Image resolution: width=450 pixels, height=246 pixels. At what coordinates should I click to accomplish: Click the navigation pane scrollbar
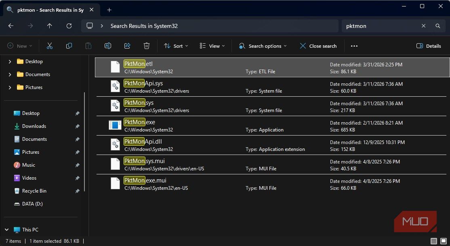[84, 142]
